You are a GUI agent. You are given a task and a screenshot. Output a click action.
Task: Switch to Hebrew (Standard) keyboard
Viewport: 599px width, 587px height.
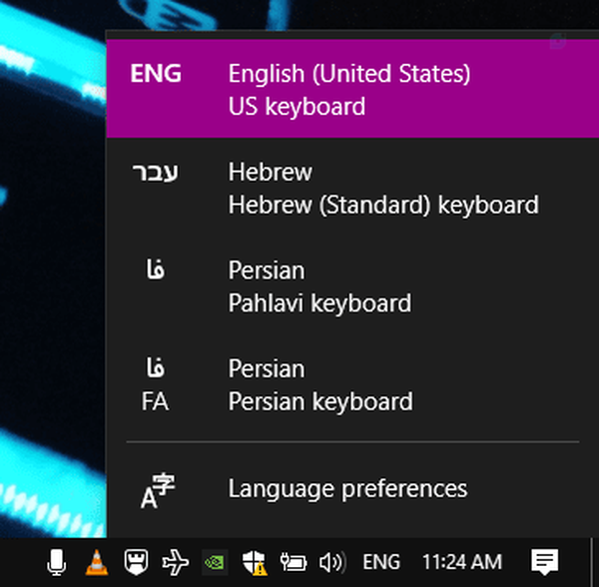[x=352, y=188]
